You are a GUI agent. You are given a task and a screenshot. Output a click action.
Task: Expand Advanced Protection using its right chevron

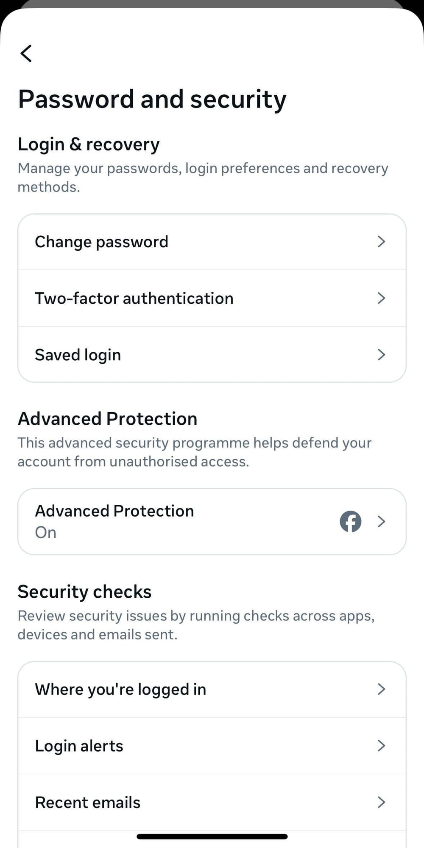[381, 521]
